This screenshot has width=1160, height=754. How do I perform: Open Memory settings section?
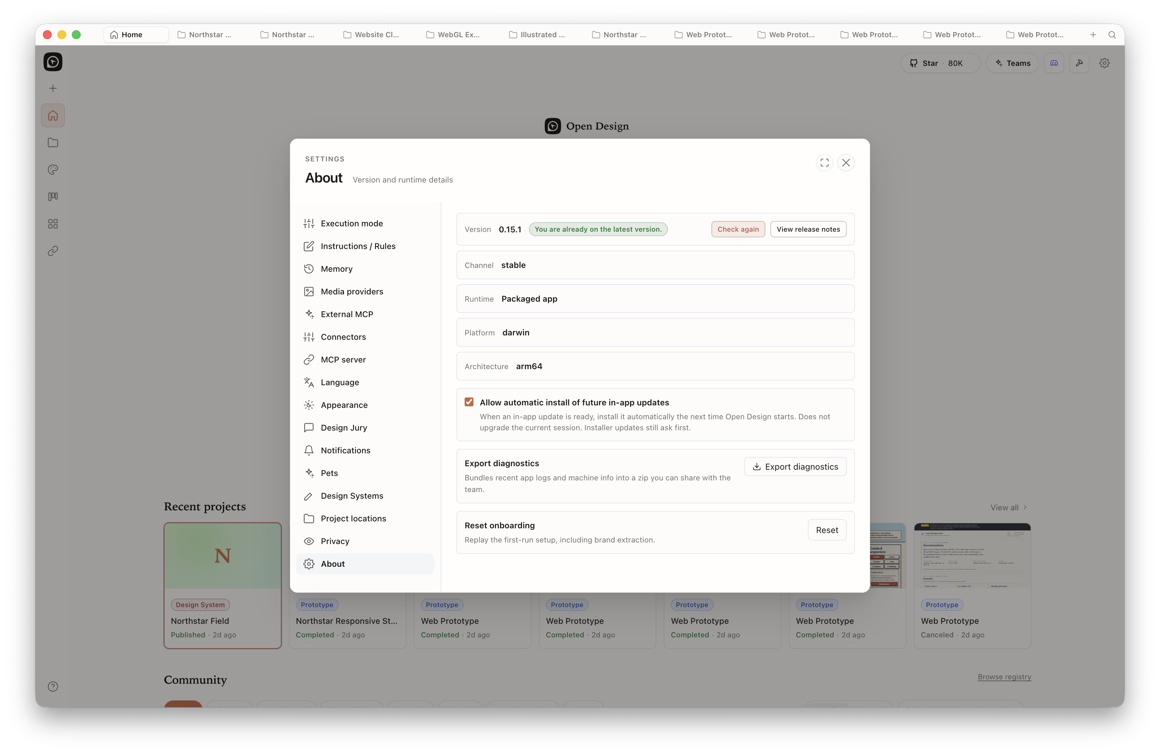(365, 269)
